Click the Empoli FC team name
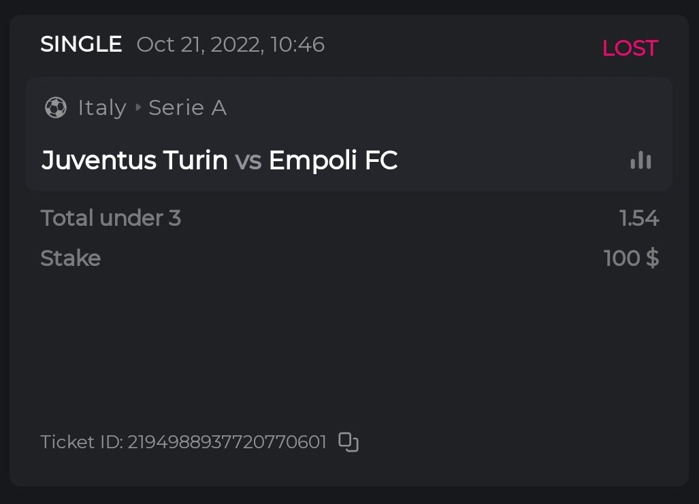 coord(333,161)
